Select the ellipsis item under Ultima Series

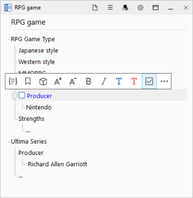click(20, 177)
